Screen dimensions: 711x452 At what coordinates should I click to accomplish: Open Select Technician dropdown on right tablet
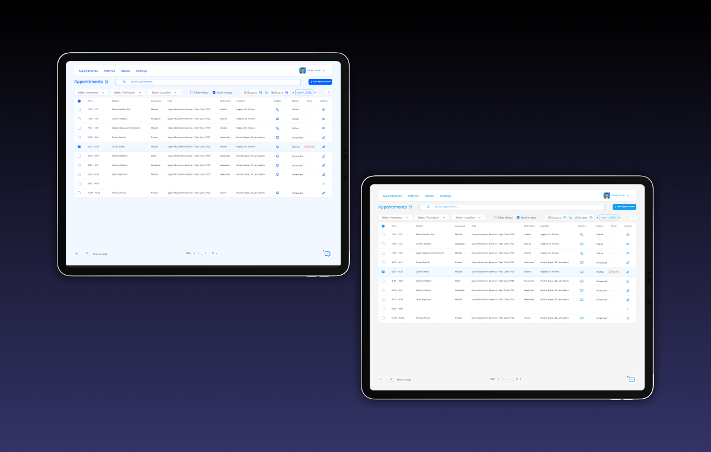tap(431, 217)
